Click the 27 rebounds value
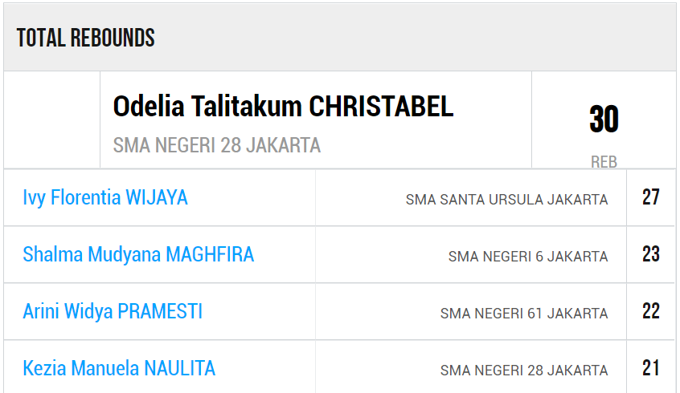 (651, 197)
